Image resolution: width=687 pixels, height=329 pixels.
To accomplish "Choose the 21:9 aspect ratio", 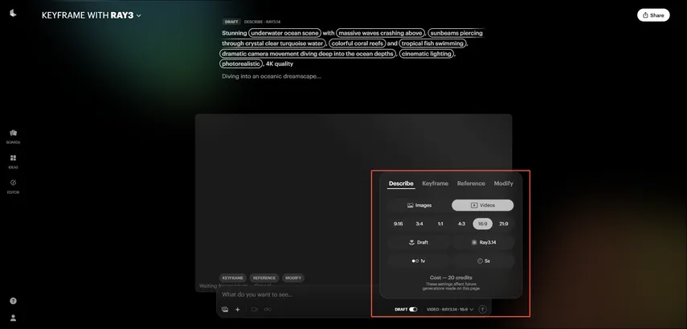I will coord(504,224).
